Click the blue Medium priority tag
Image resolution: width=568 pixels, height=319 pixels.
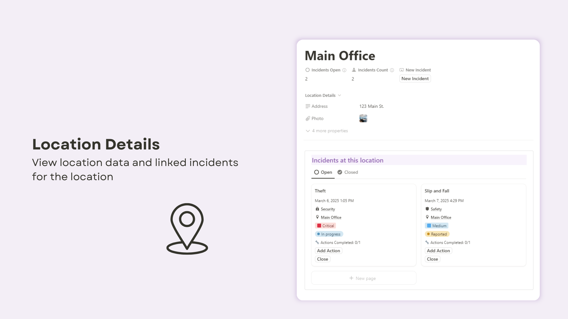[x=436, y=226]
